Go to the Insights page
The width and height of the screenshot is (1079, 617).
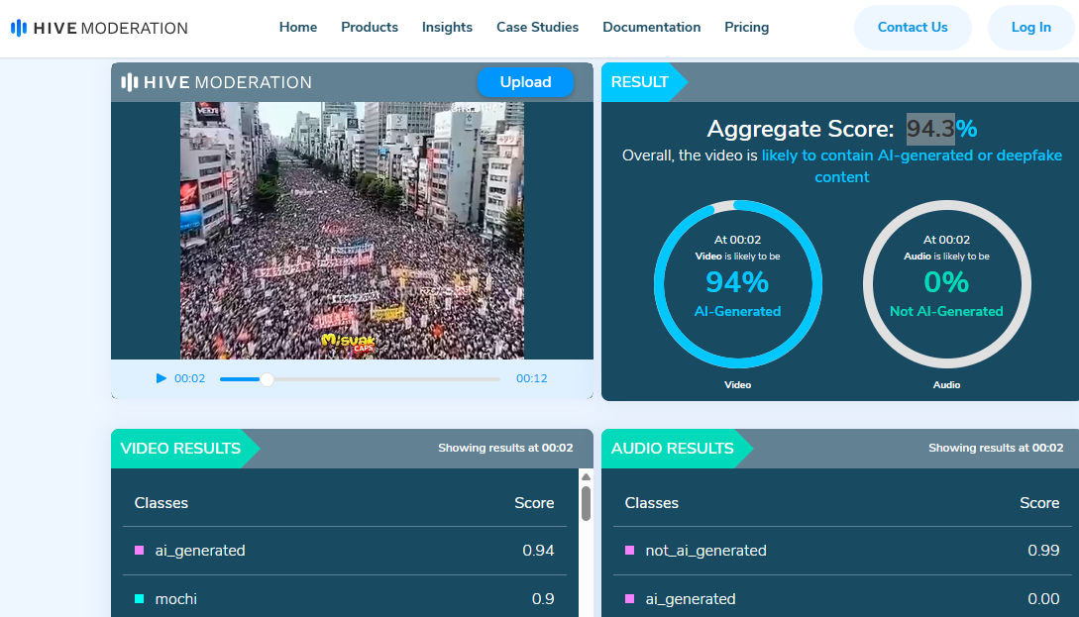pos(447,28)
